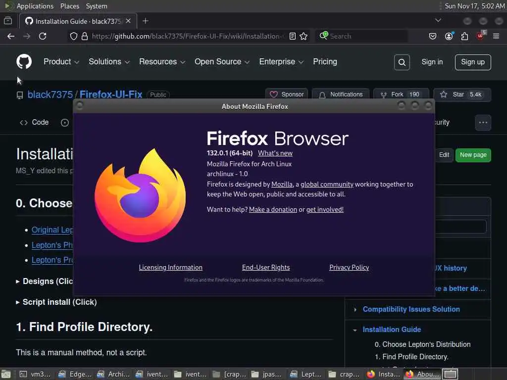This screenshot has width=507, height=380.
Task: Open What's new link in About dialog
Action: [x=275, y=153]
